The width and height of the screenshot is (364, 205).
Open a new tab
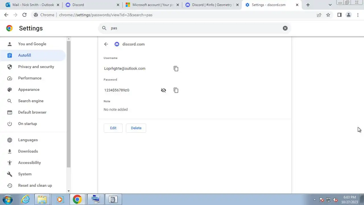(308, 5)
